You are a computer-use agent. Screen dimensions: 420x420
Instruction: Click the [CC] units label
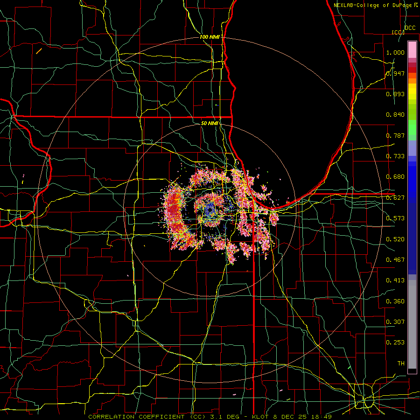coord(398,32)
